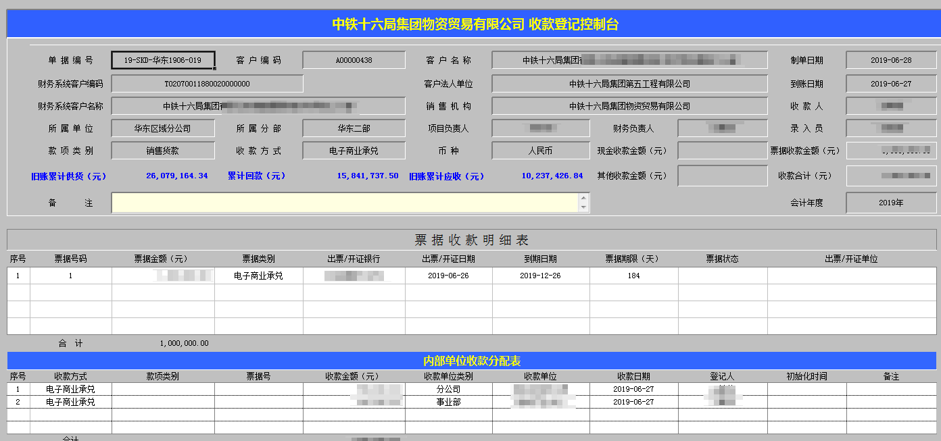This screenshot has height=441, width=941.
Task: Click the 收款单位类别 column header
Action: pos(448,376)
